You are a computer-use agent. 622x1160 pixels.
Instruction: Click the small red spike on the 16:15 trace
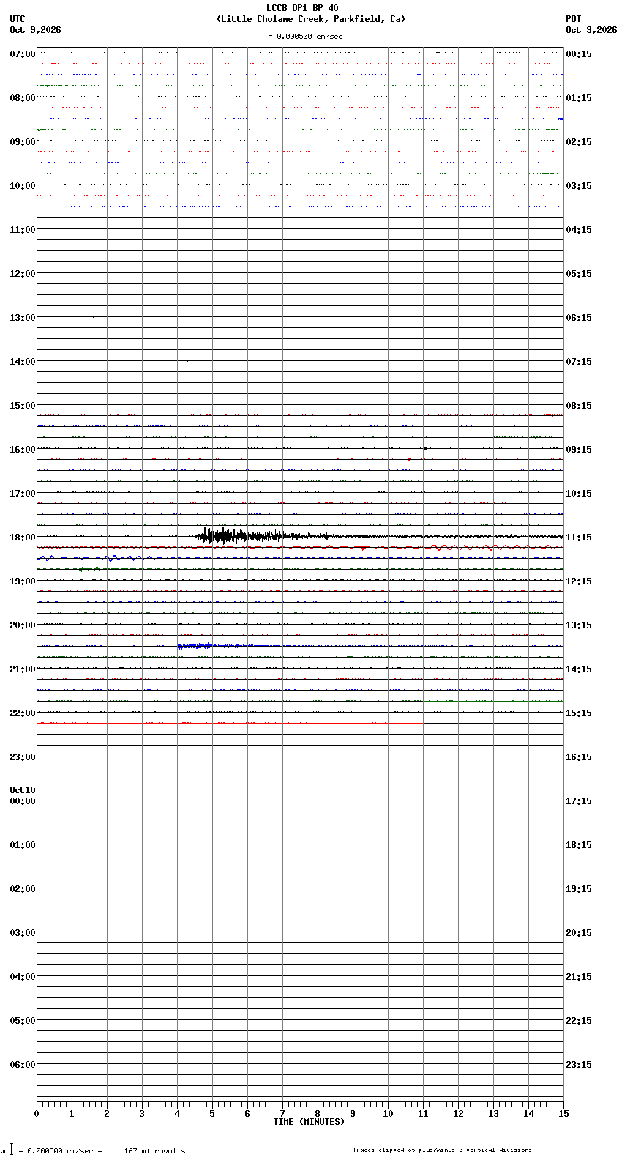tap(409, 459)
